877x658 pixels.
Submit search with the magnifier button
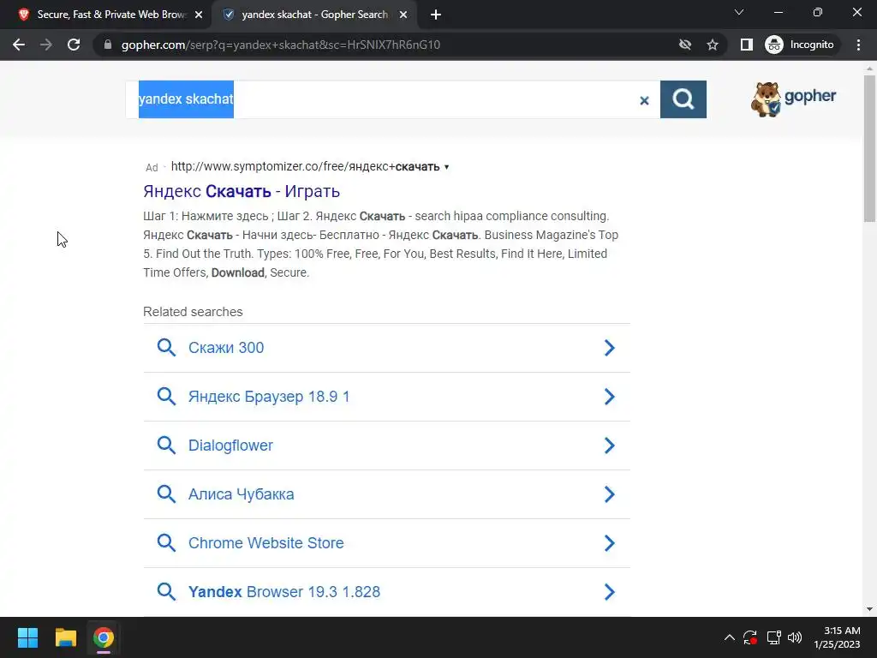(x=683, y=99)
